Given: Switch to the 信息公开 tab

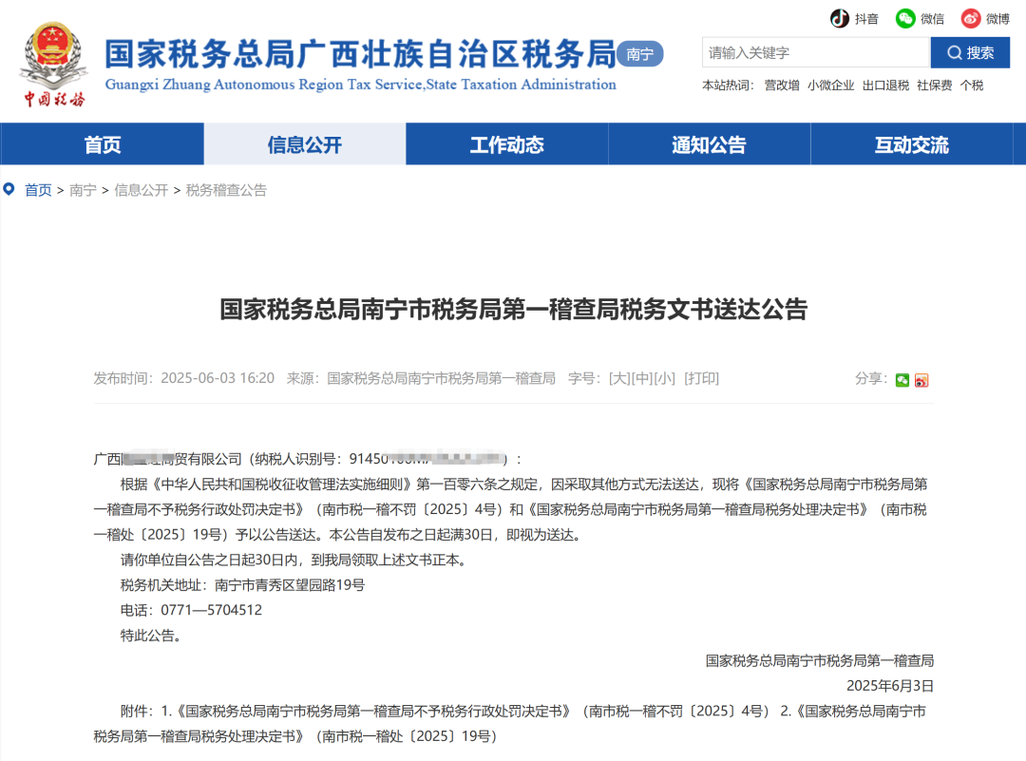Looking at the screenshot, I should coord(304,144).
